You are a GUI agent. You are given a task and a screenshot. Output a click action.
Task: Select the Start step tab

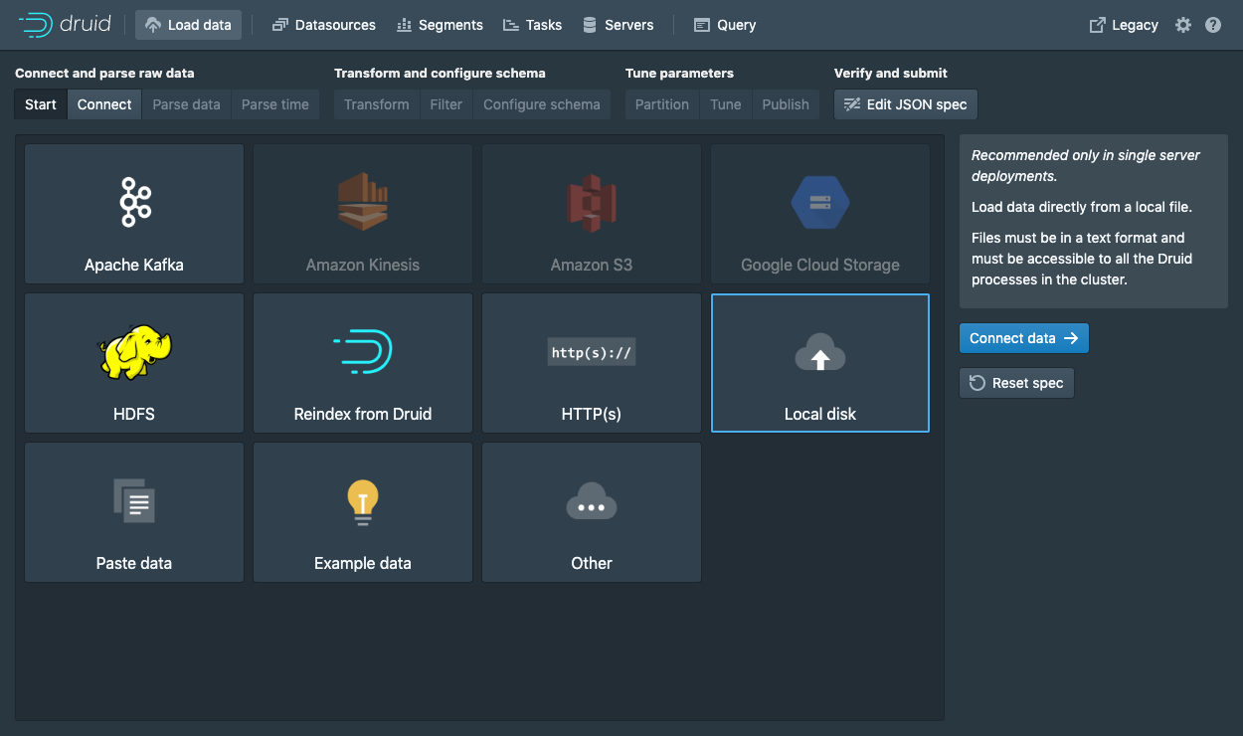pos(41,104)
